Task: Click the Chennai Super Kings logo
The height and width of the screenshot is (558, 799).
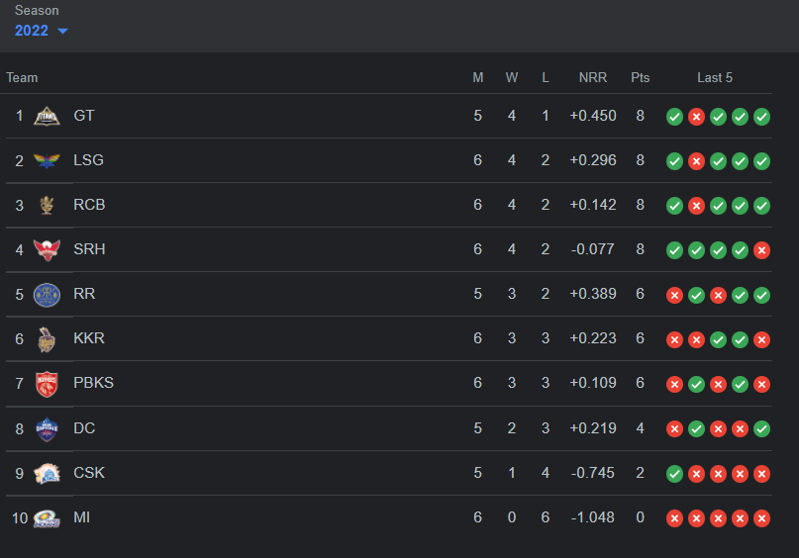Action: [47, 473]
